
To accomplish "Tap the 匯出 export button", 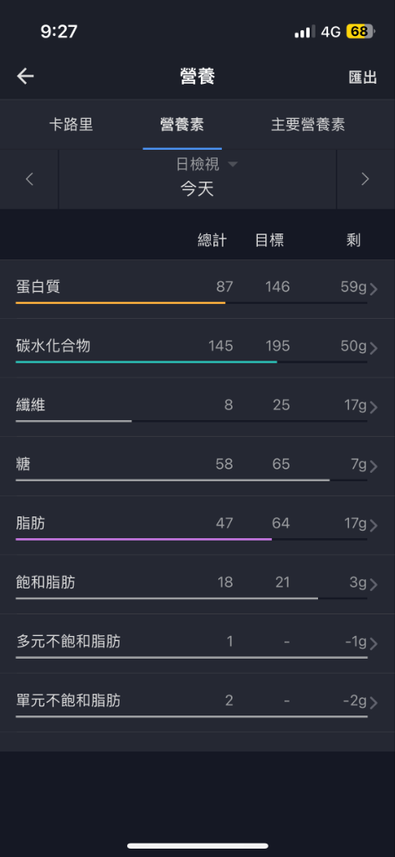I will (362, 77).
